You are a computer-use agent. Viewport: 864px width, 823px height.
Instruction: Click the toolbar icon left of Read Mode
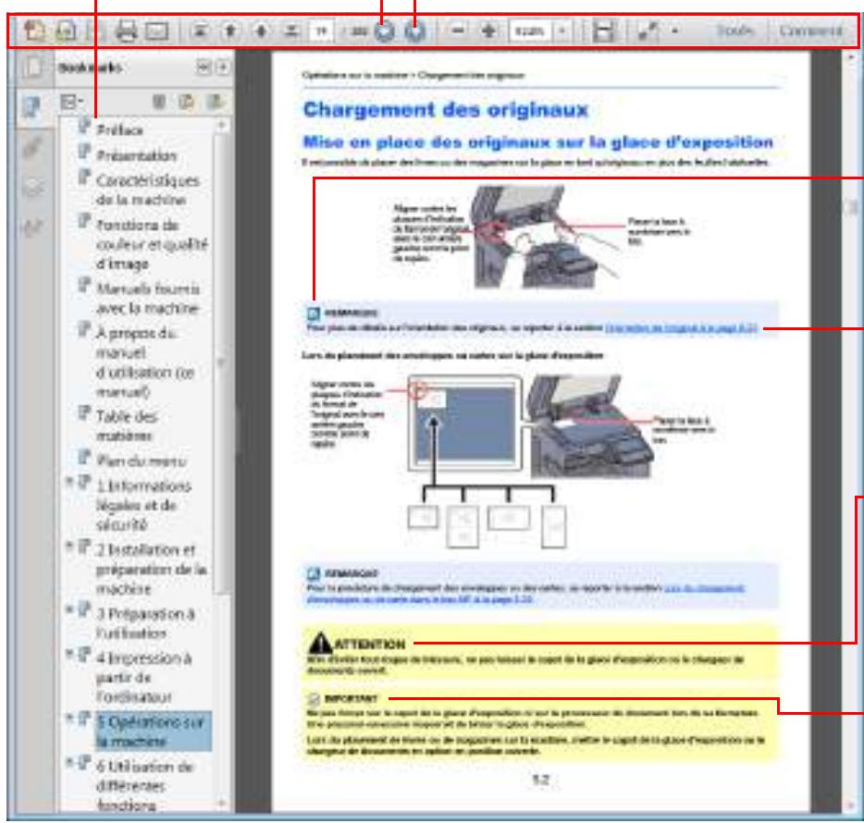tap(603, 31)
